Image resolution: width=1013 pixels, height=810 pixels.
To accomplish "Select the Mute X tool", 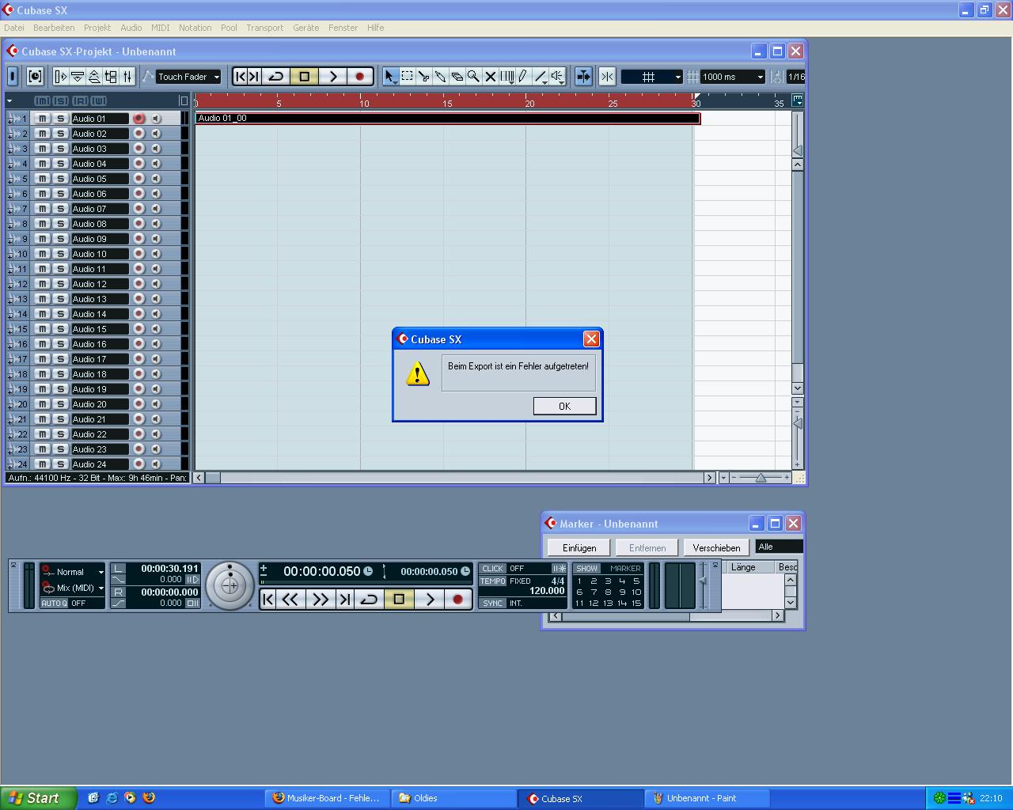I will coord(490,77).
